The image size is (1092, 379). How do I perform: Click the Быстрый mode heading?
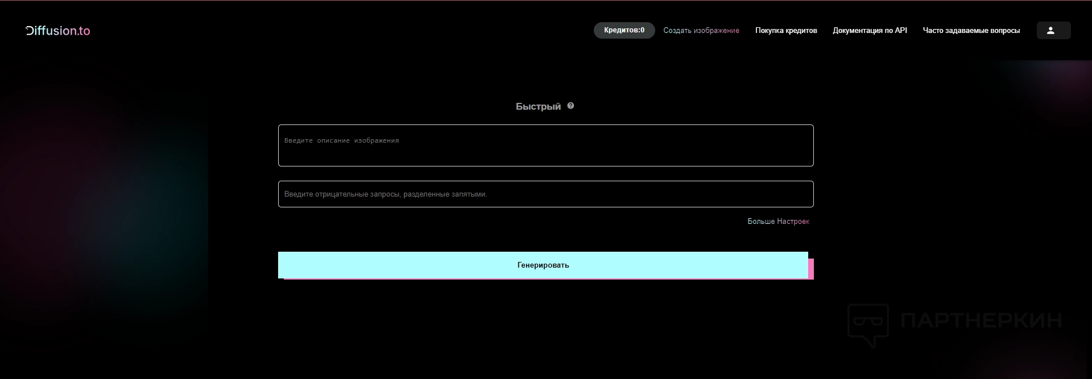(538, 107)
